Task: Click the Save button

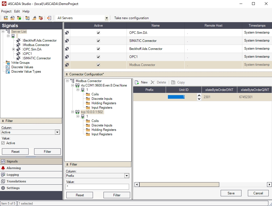Action: coord(231,193)
